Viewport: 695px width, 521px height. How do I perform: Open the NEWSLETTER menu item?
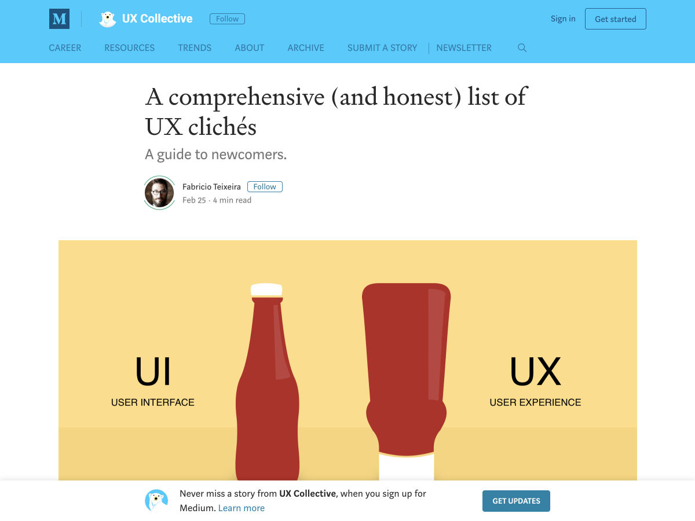pyautogui.click(x=464, y=48)
